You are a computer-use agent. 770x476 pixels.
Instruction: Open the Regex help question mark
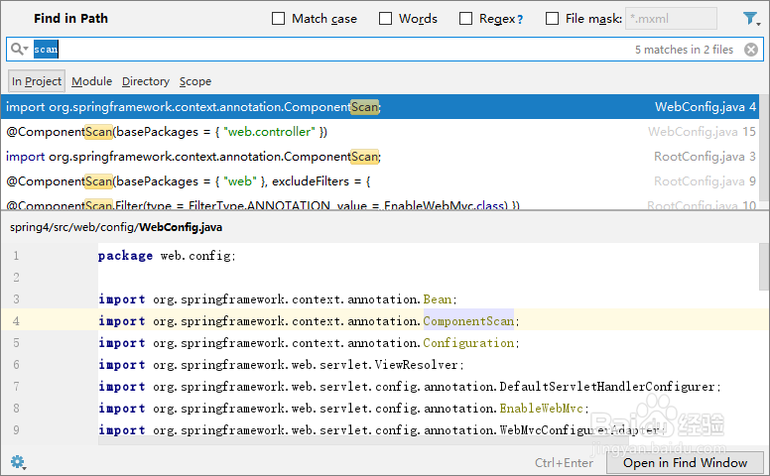pyautogui.click(x=520, y=19)
